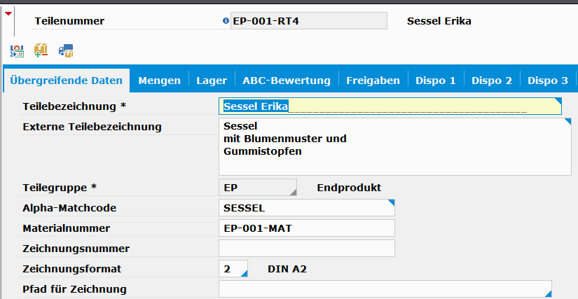Click the blue corner marker in Alpha-Matchcode field
Screen dimensions: 578x299
(x=391, y=202)
